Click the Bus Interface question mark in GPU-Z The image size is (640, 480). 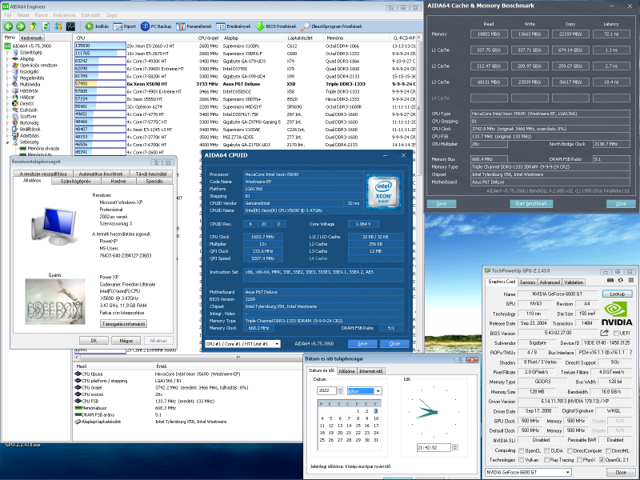631,352
